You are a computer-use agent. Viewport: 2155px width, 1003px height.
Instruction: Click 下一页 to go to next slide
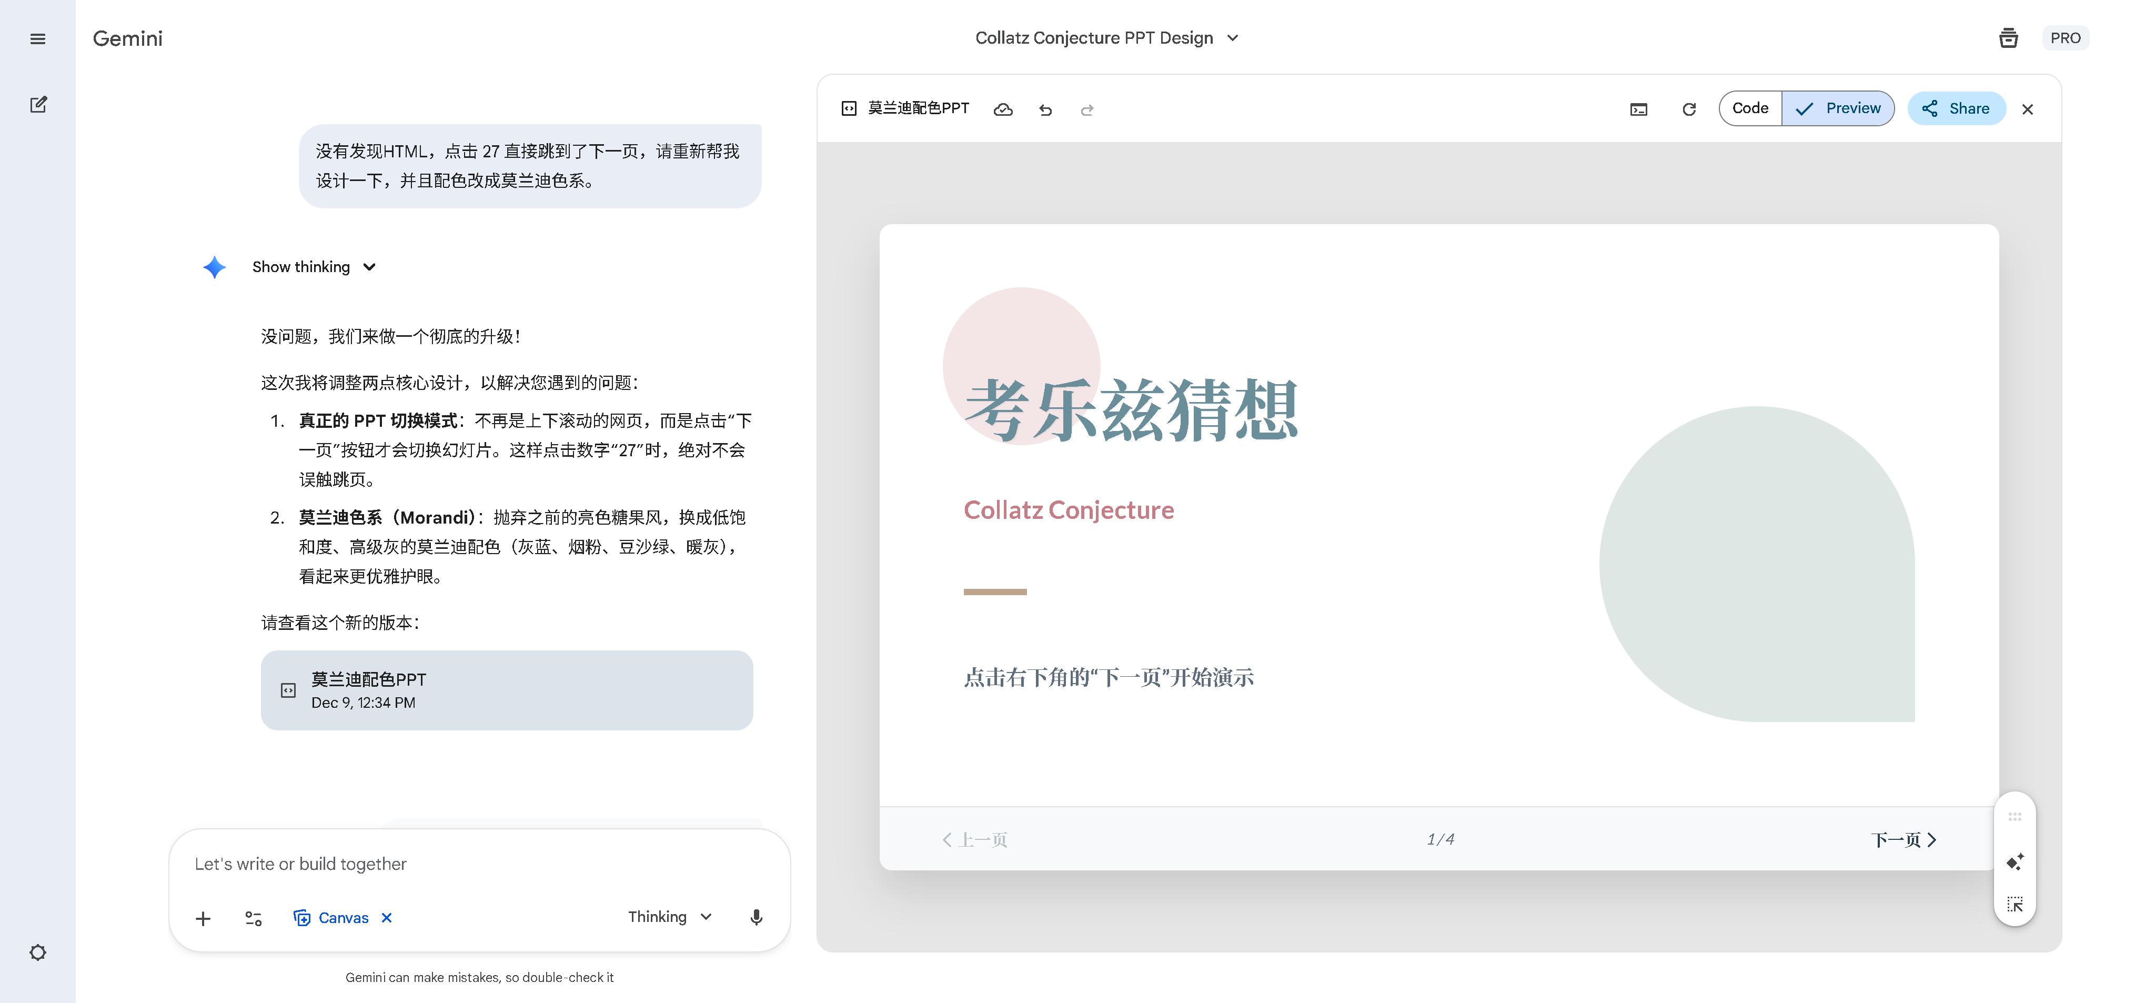point(1903,839)
